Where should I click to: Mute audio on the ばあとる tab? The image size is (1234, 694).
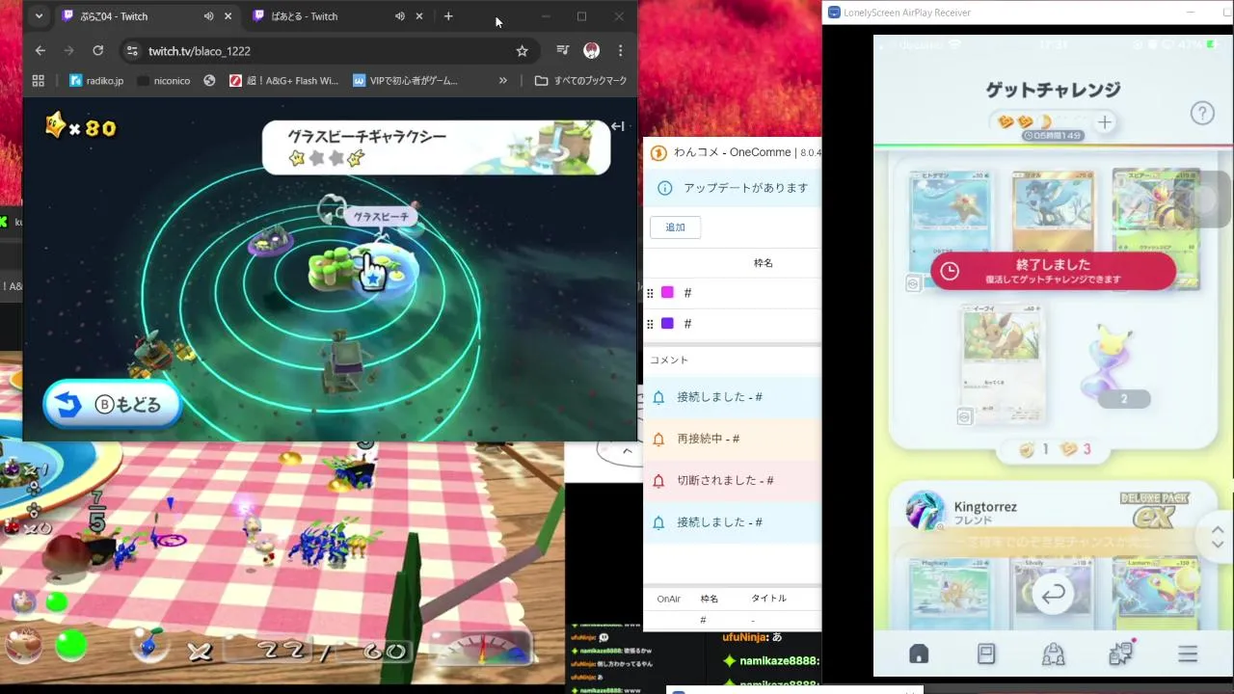pos(399,16)
